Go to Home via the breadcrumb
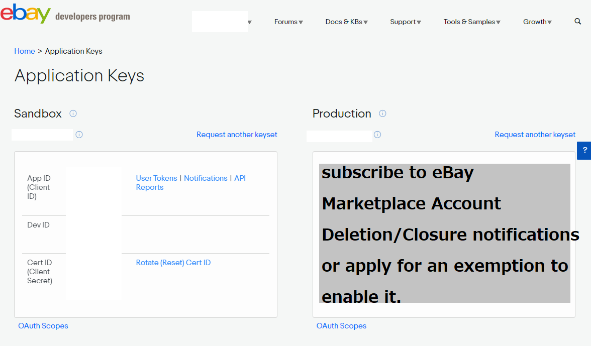 25,51
